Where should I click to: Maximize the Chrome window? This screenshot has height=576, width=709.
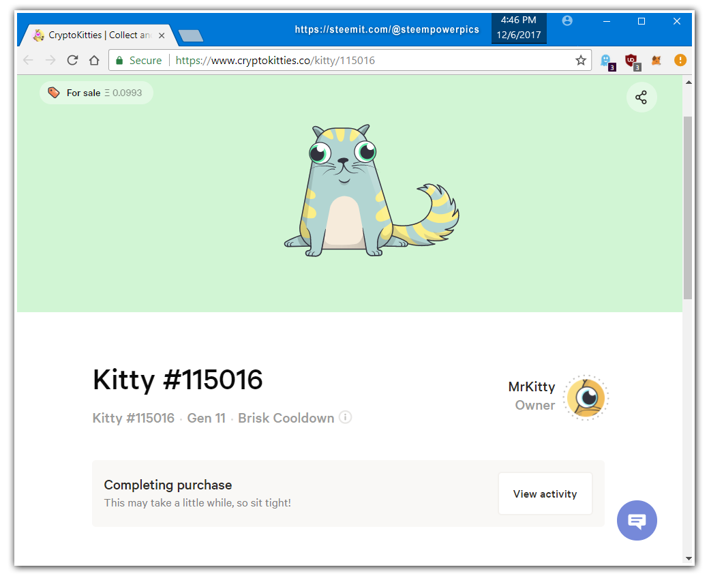(x=642, y=21)
